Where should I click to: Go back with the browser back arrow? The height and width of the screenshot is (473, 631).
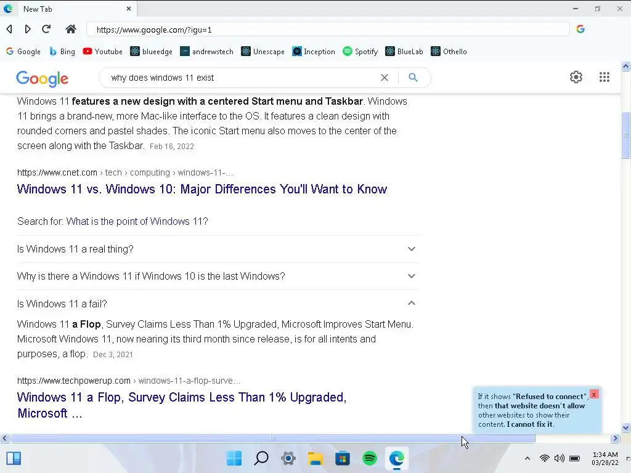10,29
